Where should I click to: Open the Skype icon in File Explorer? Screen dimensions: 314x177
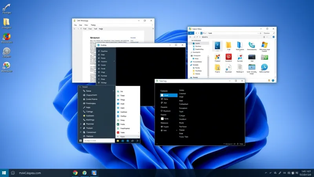252,45
